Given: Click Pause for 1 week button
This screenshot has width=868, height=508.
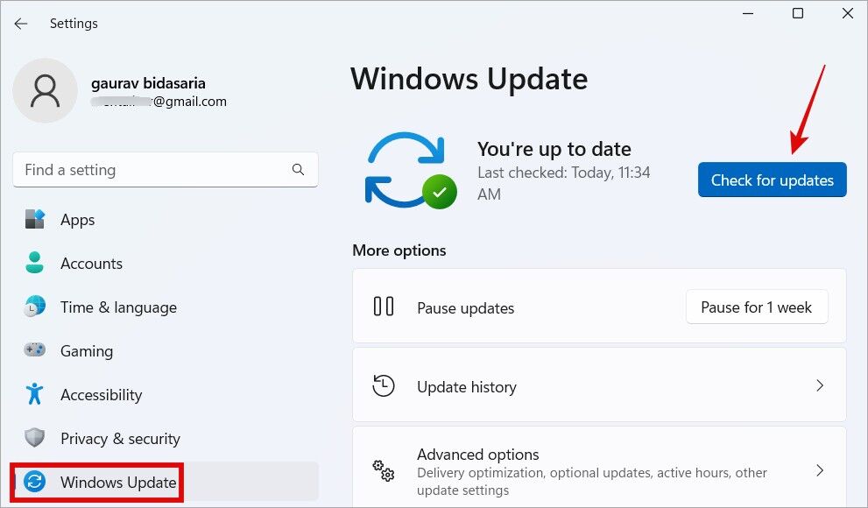Looking at the screenshot, I should pos(757,307).
